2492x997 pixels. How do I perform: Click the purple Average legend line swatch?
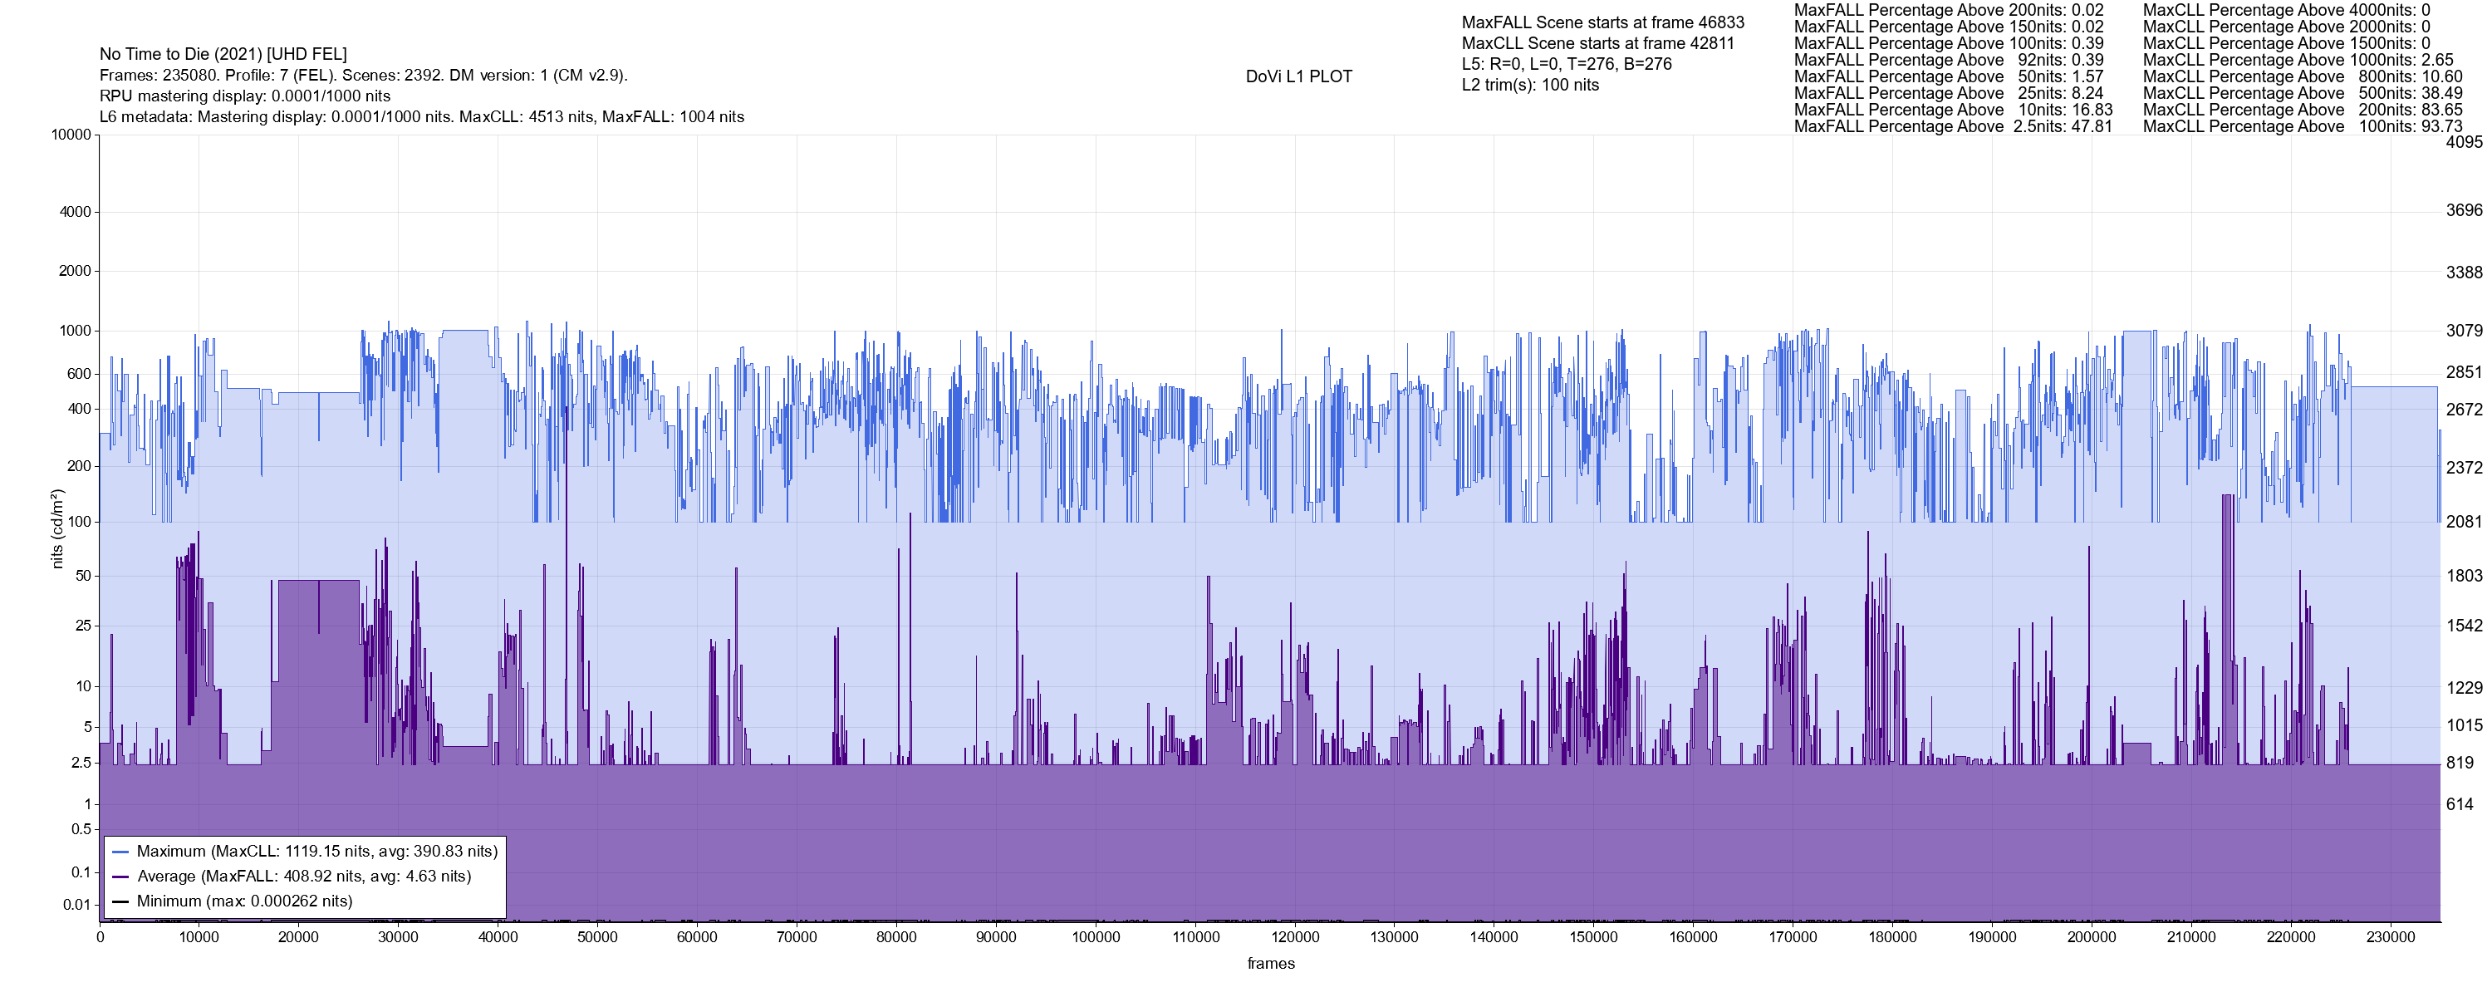(121, 877)
